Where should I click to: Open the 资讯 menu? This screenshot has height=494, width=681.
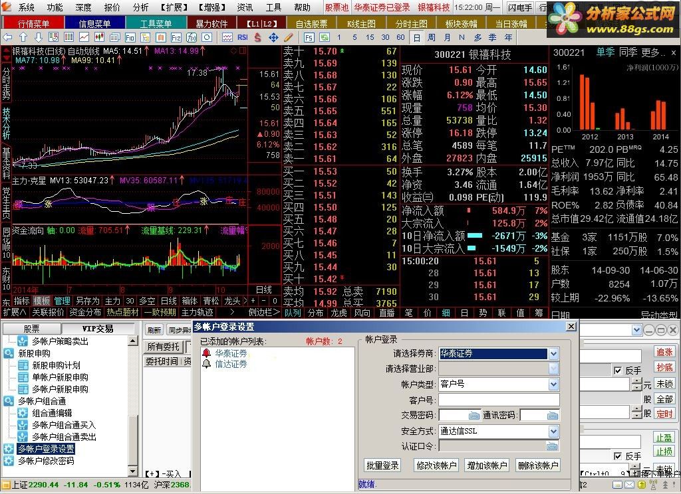pos(245,7)
